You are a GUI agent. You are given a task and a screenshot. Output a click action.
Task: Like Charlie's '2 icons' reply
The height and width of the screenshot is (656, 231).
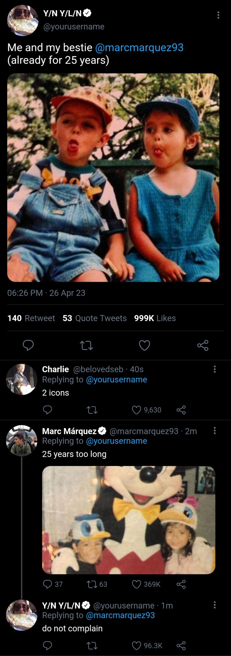(x=137, y=410)
